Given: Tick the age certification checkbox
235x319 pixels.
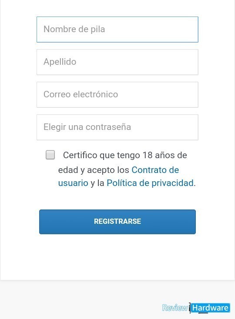Looking at the screenshot, I should [x=50, y=155].
